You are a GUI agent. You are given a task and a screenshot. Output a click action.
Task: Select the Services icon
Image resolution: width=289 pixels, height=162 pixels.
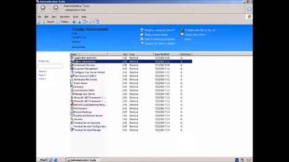point(72,119)
